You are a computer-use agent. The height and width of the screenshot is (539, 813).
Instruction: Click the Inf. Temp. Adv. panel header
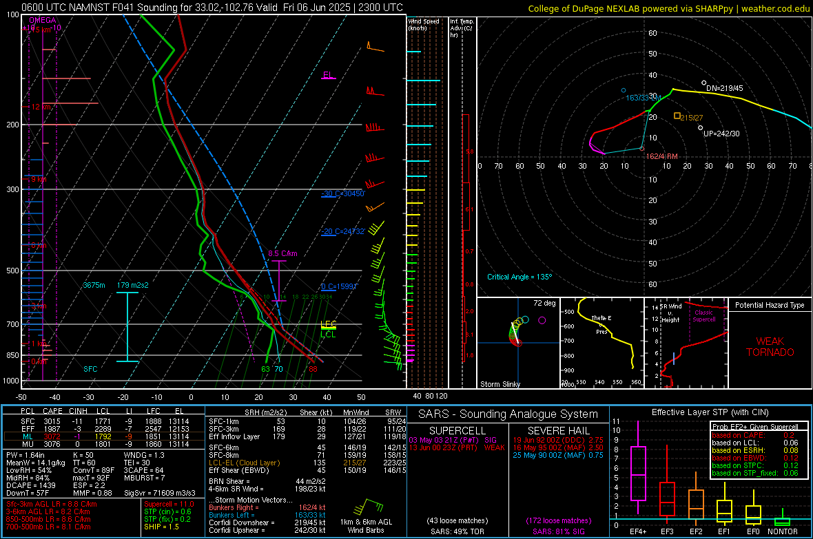pyautogui.click(x=462, y=28)
